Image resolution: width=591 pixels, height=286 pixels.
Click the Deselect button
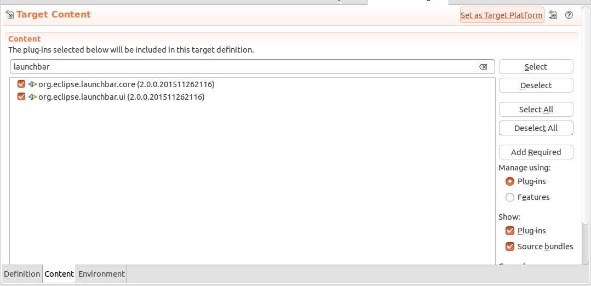536,85
